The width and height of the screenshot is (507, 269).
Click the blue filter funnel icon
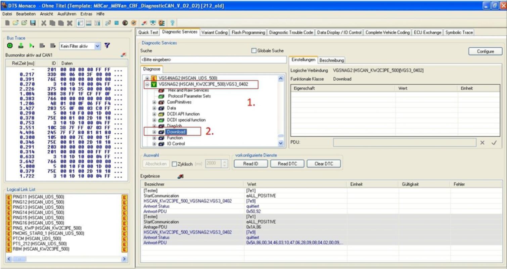click(x=107, y=45)
